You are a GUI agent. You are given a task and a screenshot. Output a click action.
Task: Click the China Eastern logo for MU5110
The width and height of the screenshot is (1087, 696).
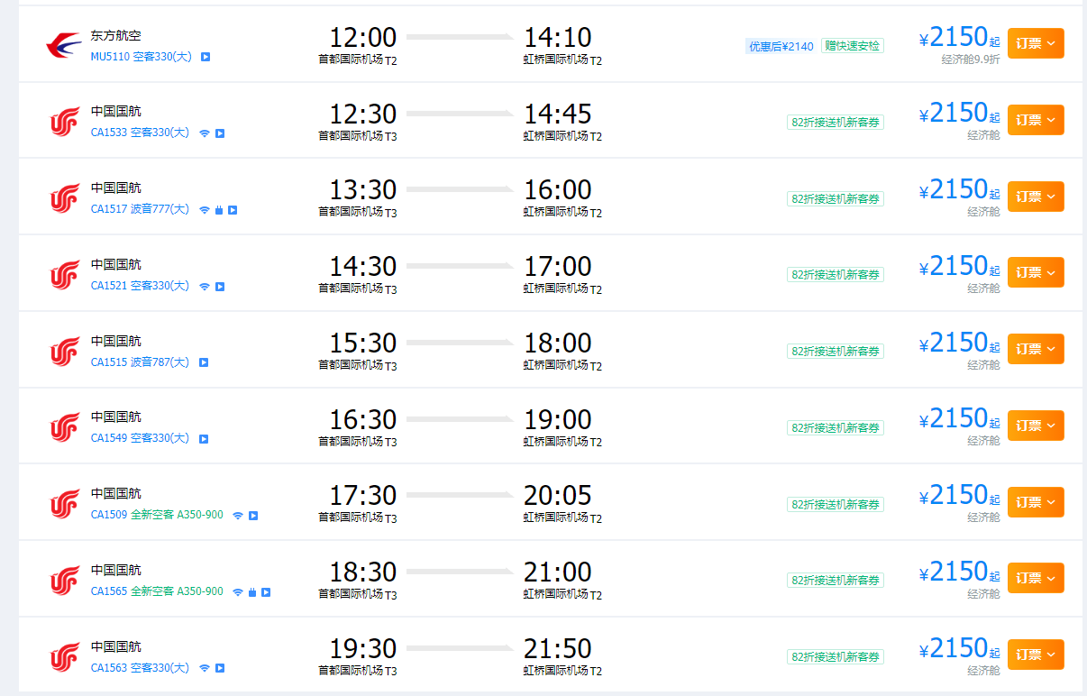(64, 44)
